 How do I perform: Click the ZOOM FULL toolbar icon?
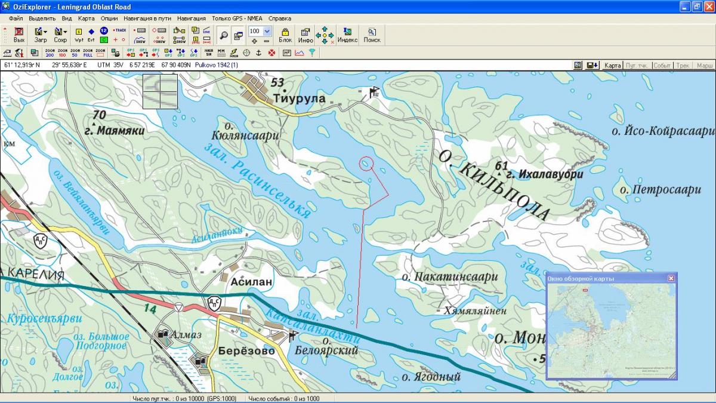(x=88, y=53)
